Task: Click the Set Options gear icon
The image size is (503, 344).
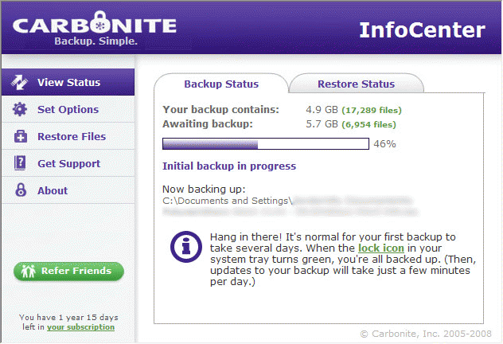Action: [x=20, y=109]
